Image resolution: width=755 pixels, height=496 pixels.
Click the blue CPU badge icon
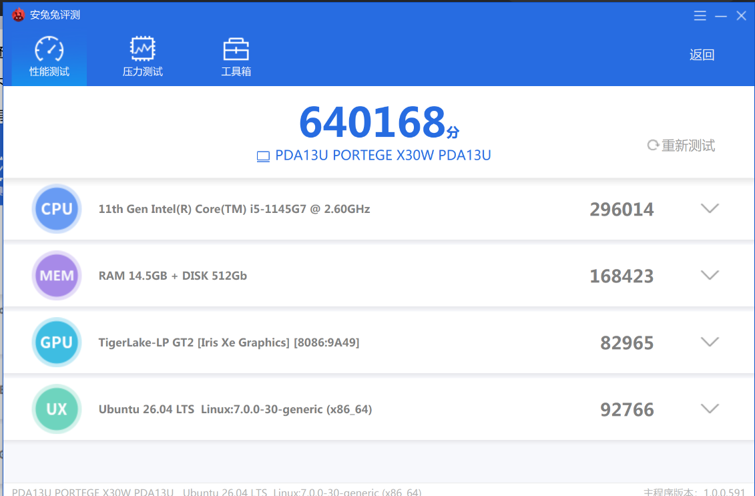[x=57, y=208]
